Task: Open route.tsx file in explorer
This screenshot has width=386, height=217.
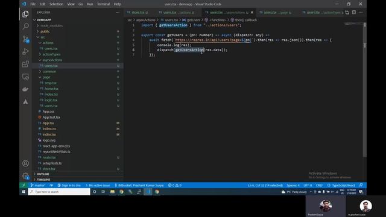Action: [x=78, y=157]
